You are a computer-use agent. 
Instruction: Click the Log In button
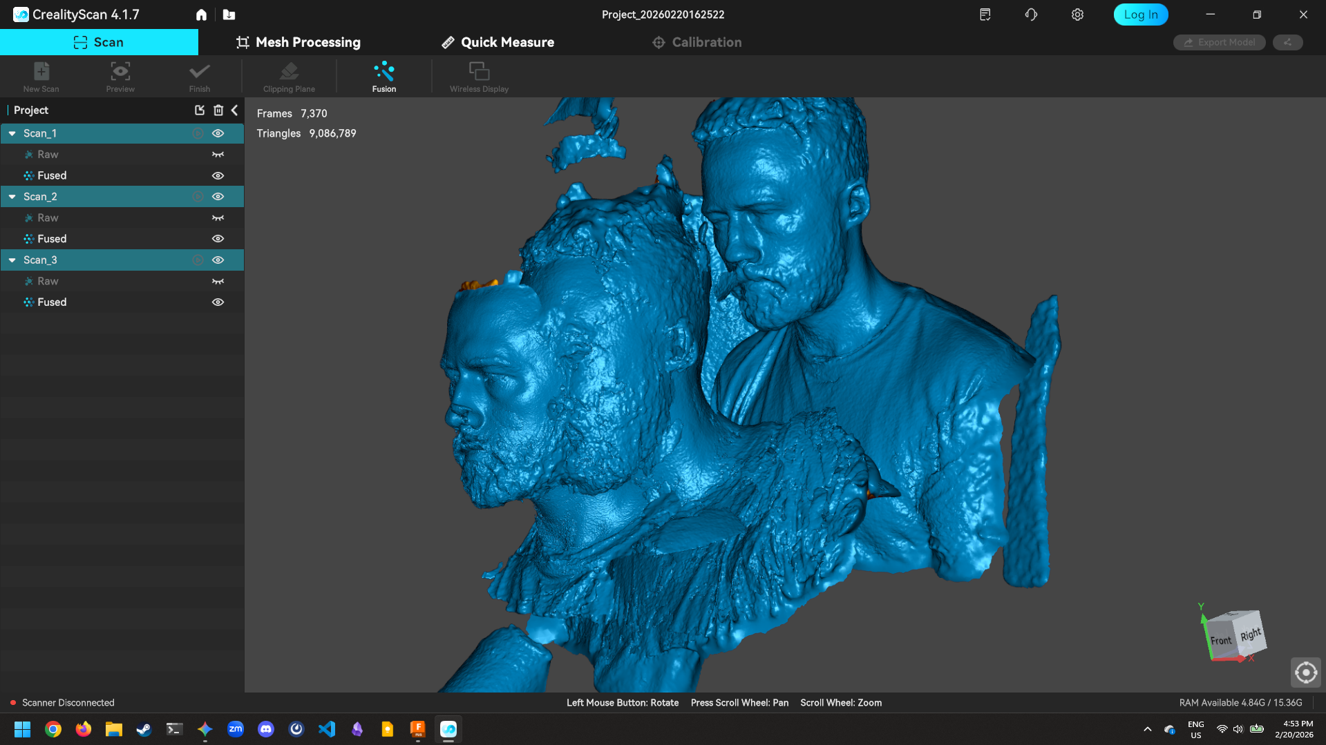(1140, 14)
